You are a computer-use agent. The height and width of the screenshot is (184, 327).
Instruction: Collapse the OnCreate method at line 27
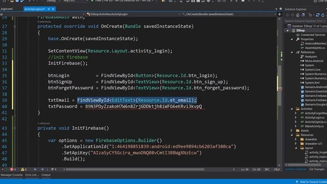pyautogui.click(x=15, y=27)
